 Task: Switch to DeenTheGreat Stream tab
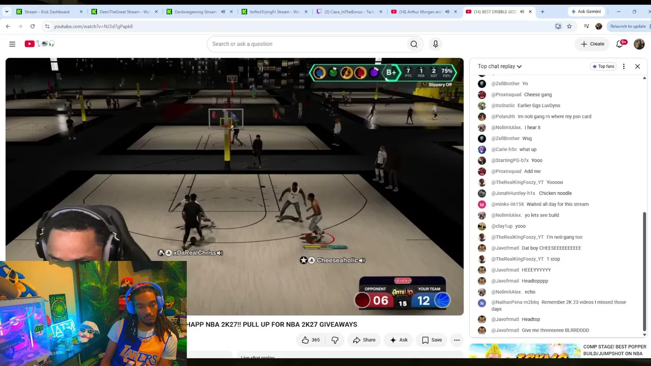pyautogui.click(x=124, y=12)
